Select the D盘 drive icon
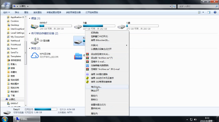The height and width of the screenshot is (122, 219). pyautogui.click(x=78, y=27)
